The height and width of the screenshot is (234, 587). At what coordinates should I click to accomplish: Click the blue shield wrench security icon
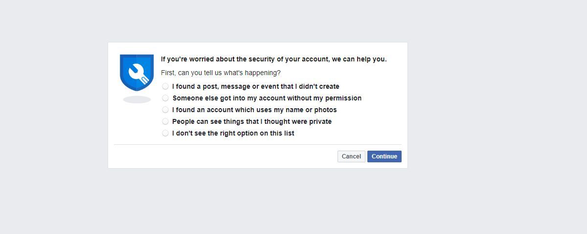pyautogui.click(x=136, y=72)
